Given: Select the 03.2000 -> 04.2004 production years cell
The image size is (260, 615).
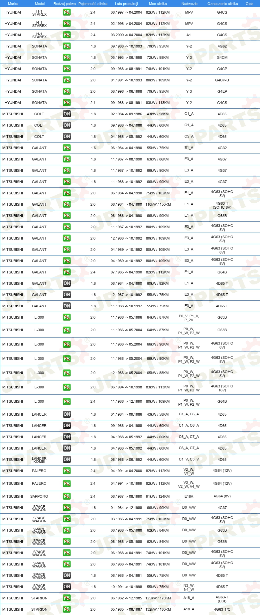Looking at the screenshot, I should click(x=126, y=35).
